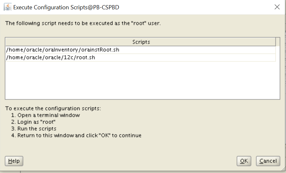Open Help for this dialog
The image size is (286, 173).
pyautogui.click(x=14, y=161)
